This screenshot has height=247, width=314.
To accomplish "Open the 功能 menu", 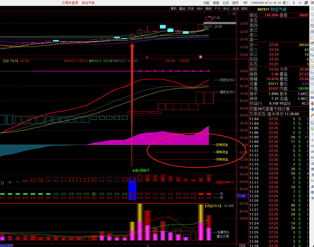I will coord(207,3).
